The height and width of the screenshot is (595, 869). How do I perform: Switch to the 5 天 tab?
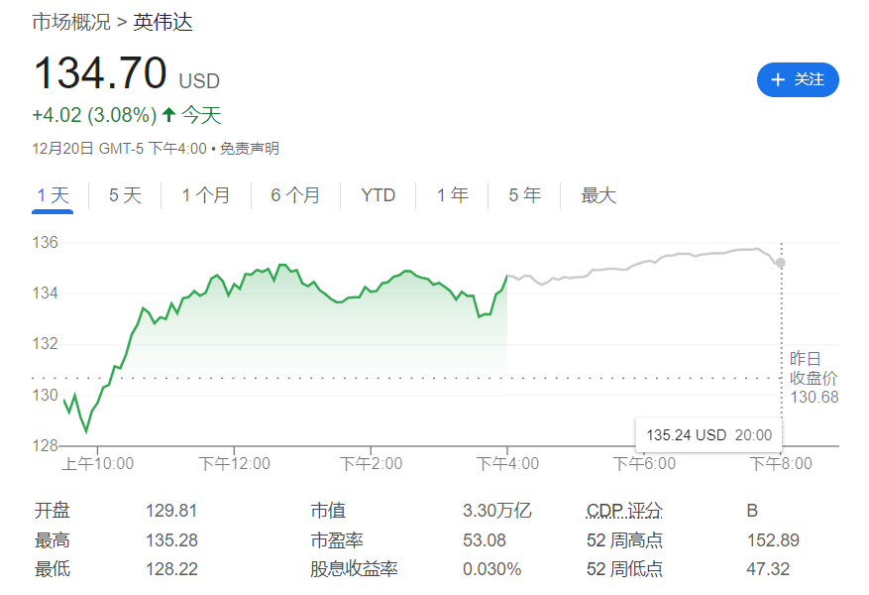[125, 195]
